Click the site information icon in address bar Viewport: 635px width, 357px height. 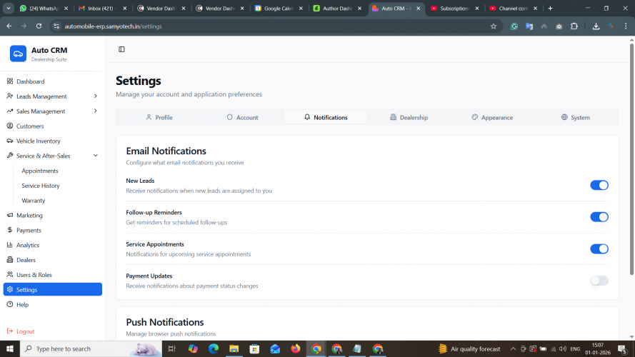pyautogui.click(x=56, y=26)
